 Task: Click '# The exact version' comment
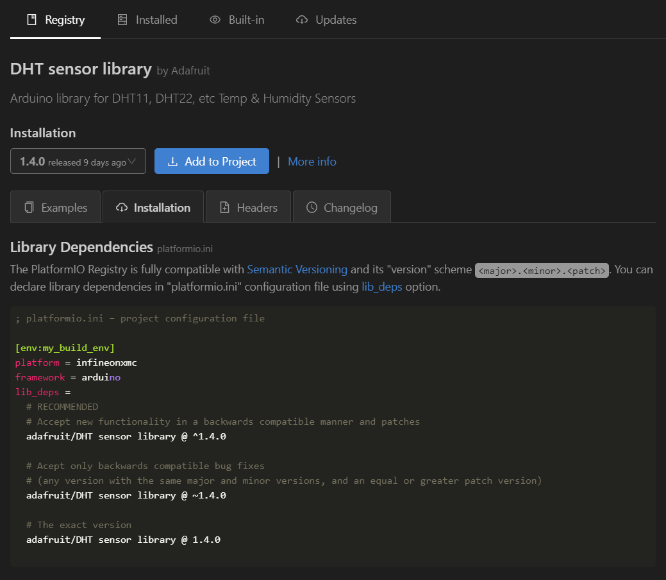click(x=79, y=525)
